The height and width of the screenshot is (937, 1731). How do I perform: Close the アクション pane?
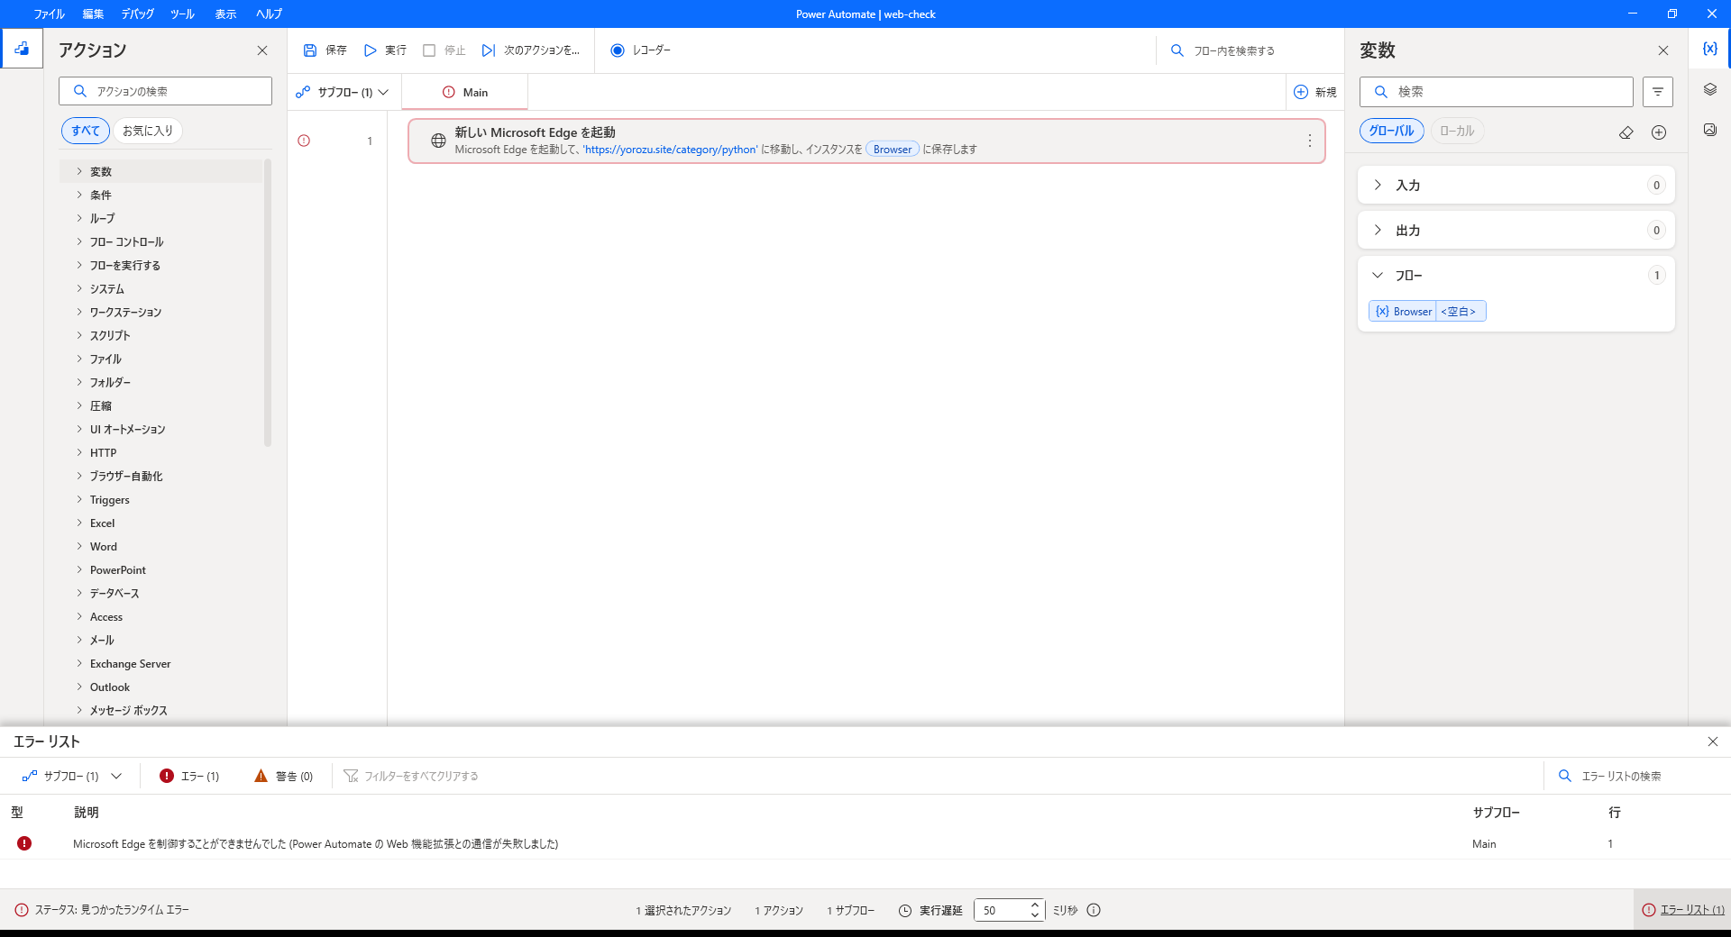[262, 50]
